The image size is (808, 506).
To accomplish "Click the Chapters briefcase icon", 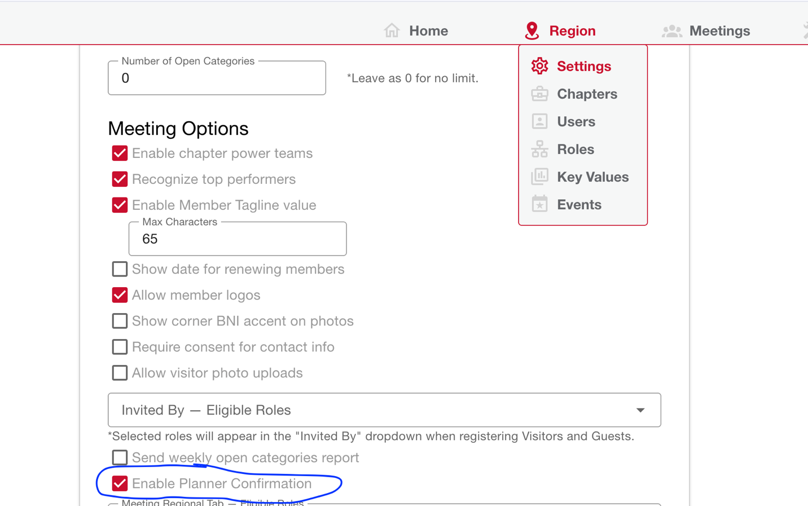I will click(x=539, y=94).
